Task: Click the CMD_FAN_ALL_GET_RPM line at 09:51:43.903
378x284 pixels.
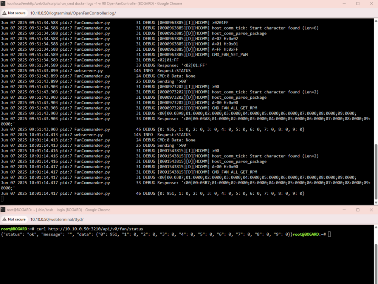Action: [129, 108]
